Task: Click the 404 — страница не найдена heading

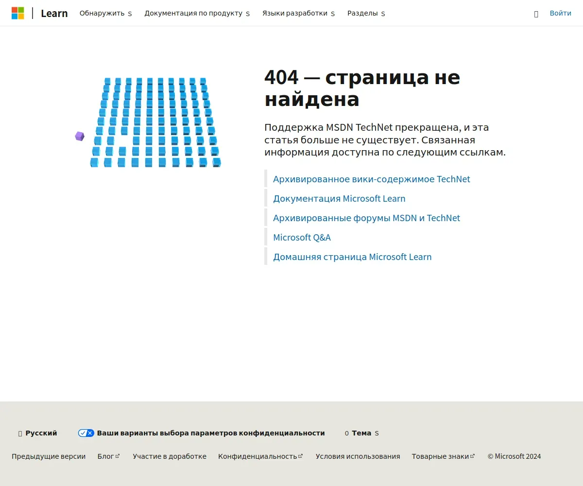Action: [x=362, y=88]
